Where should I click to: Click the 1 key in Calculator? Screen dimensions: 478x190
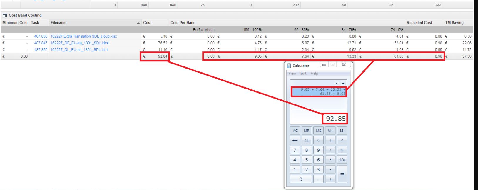(295, 169)
